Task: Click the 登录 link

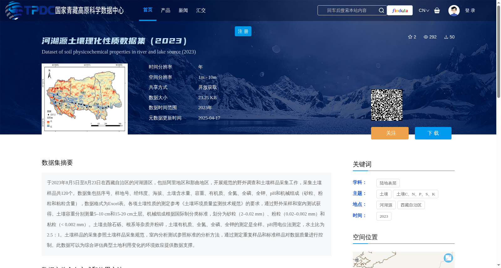Action: coord(470,10)
